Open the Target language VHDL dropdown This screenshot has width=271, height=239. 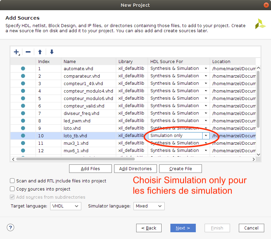click(66, 206)
